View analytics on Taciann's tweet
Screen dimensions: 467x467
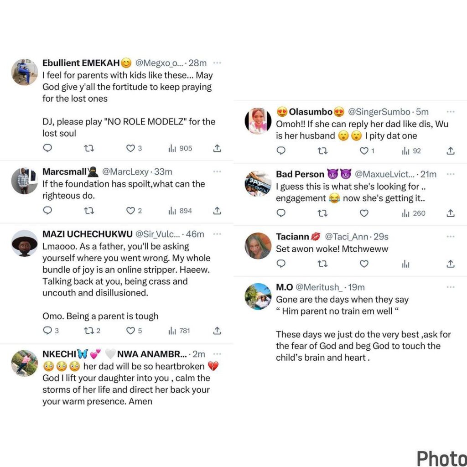pyautogui.click(x=405, y=264)
